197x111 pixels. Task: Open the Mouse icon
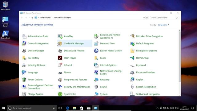[60, 73]
